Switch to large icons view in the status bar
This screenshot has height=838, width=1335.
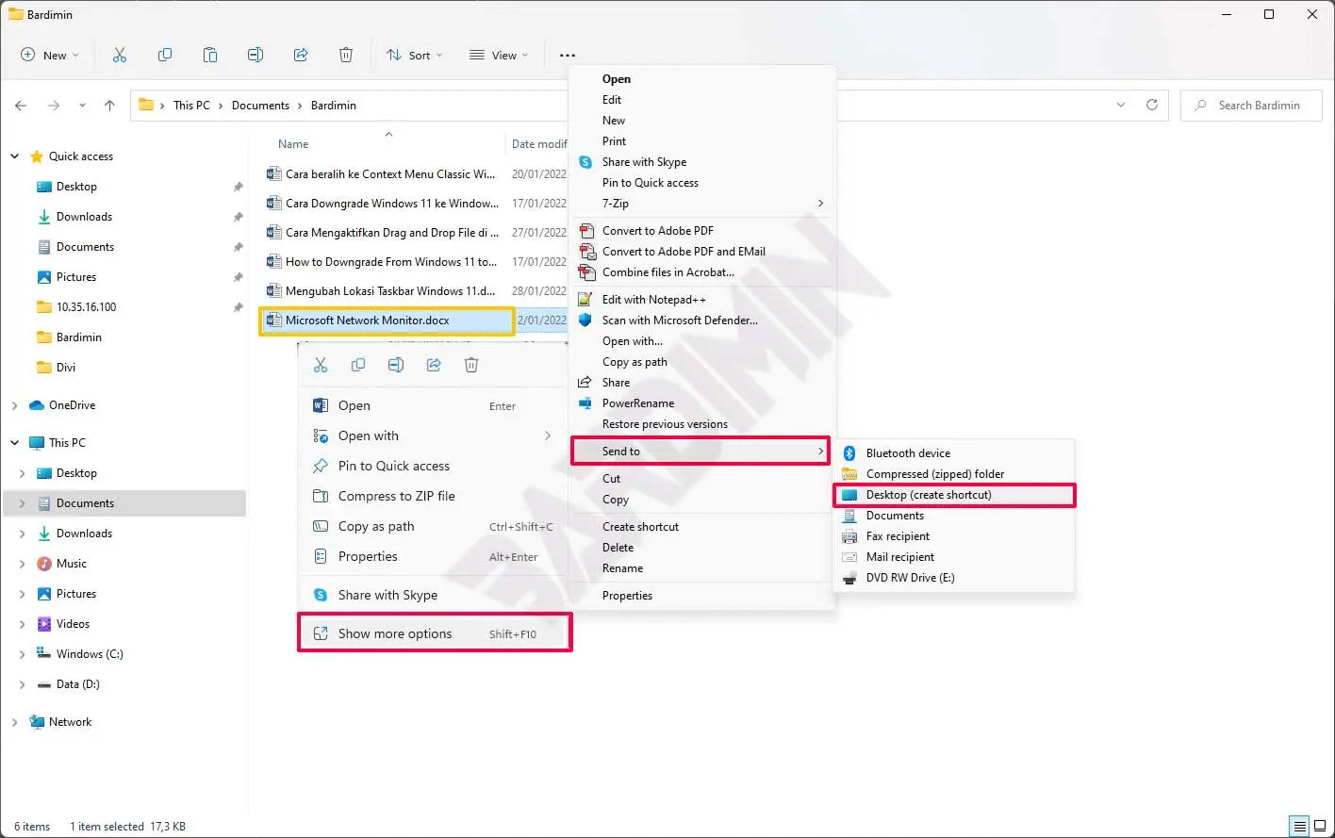tap(1320, 827)
